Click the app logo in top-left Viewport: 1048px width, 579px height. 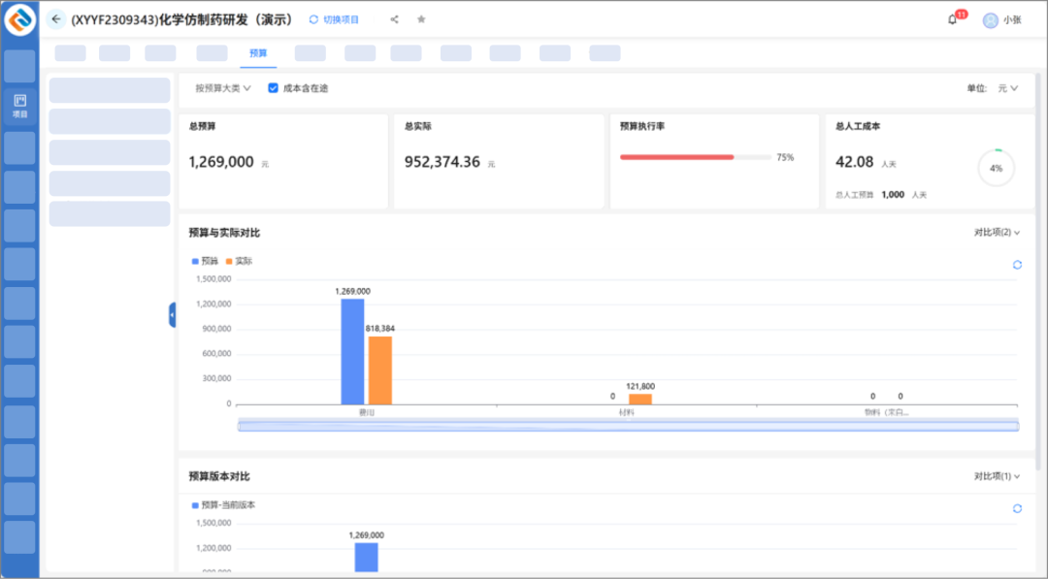click(20, 19)
